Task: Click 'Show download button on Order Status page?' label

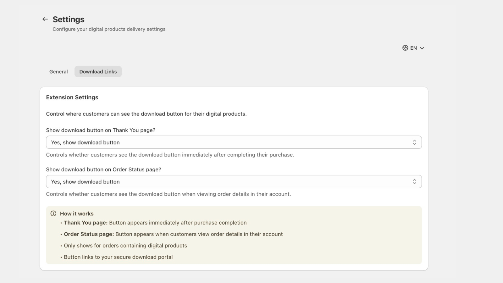Action: coord(103,169)
